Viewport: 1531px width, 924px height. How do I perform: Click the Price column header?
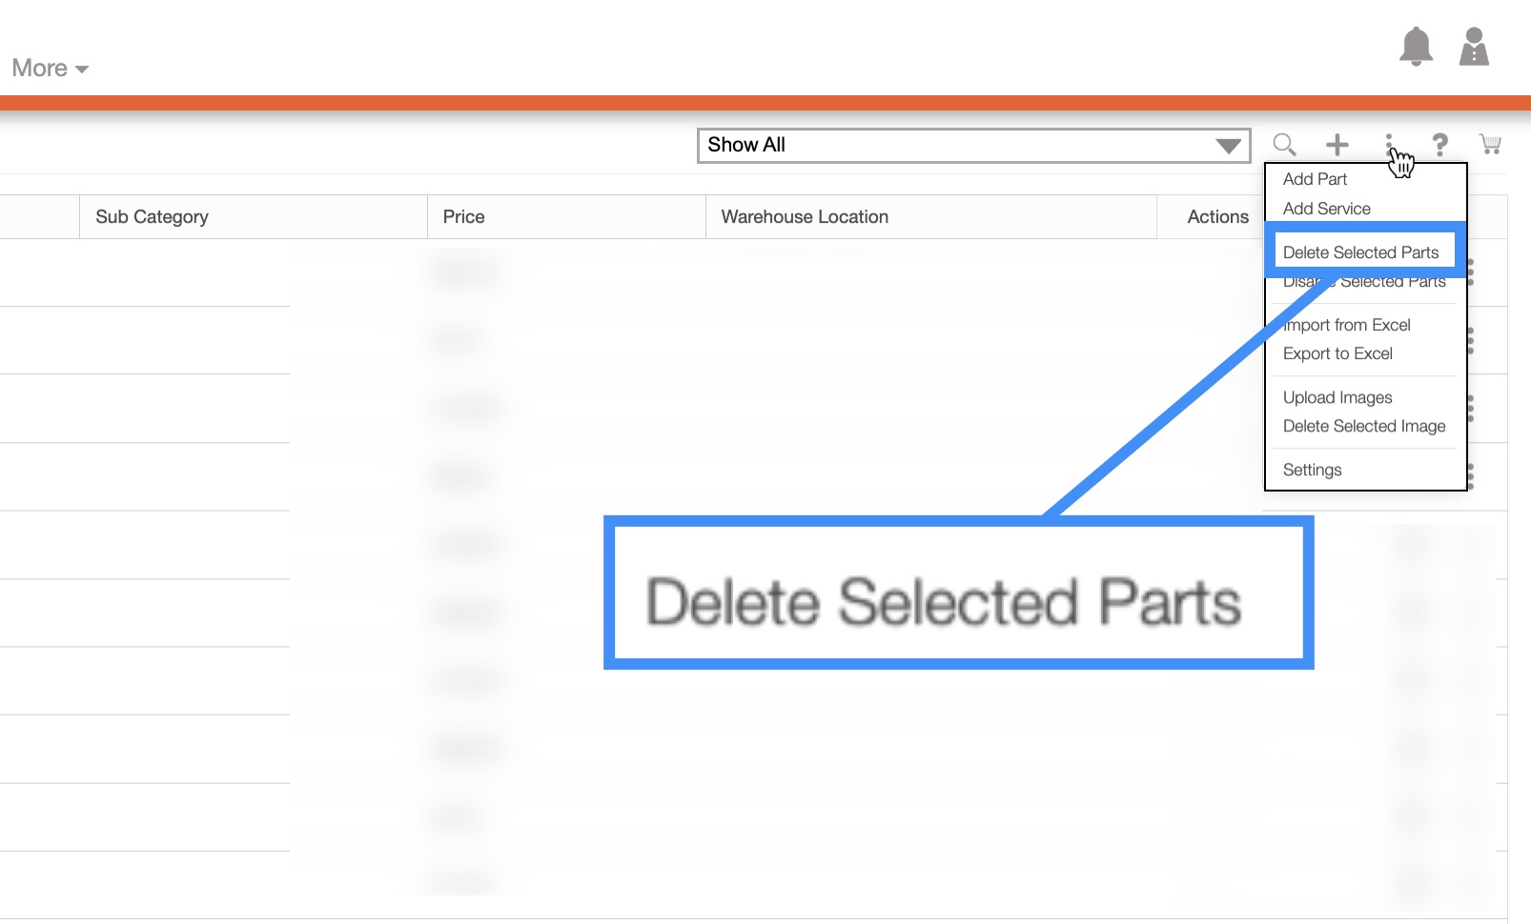tap(464, 217)
